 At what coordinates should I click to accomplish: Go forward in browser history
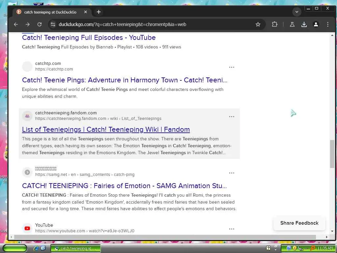[x=28, y=24]
